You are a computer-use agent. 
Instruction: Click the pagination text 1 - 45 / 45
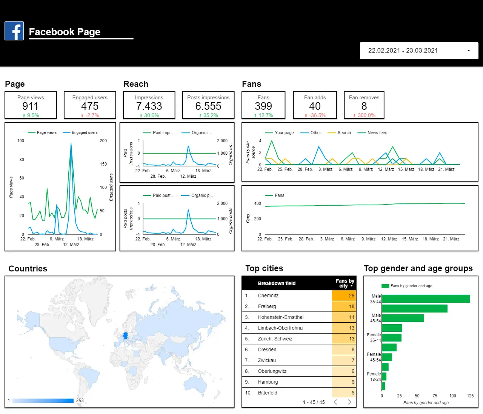point(314,402)
